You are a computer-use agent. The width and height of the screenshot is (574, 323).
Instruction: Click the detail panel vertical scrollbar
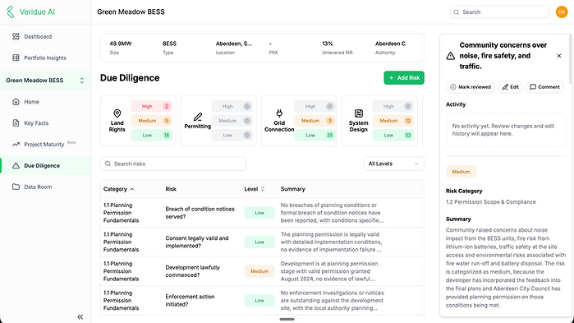tap(570, 58)
